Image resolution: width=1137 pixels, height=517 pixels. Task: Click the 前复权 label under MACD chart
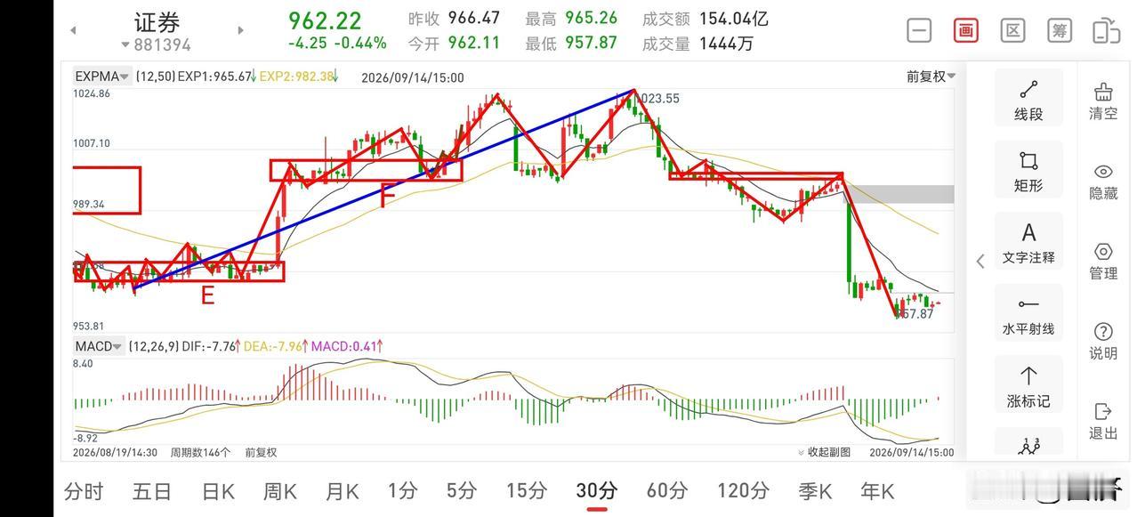click(x=261, y=452)
